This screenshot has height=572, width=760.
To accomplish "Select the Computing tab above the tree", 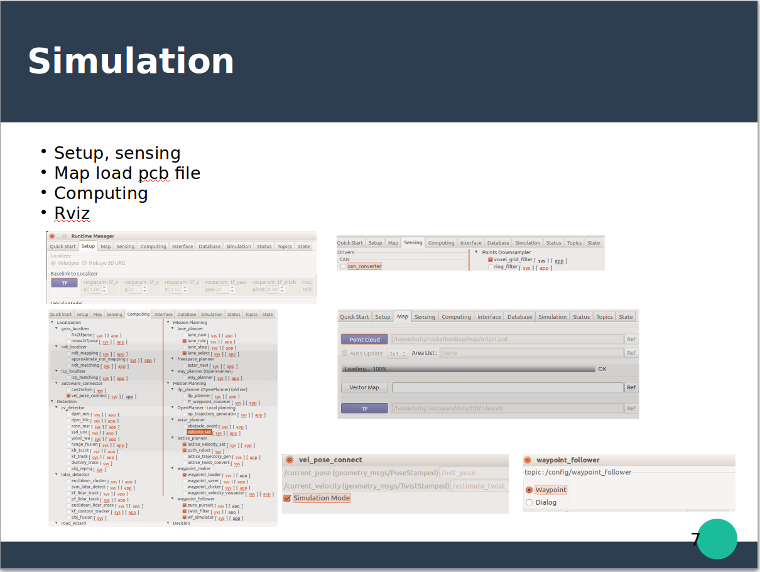I will [138, 314].
